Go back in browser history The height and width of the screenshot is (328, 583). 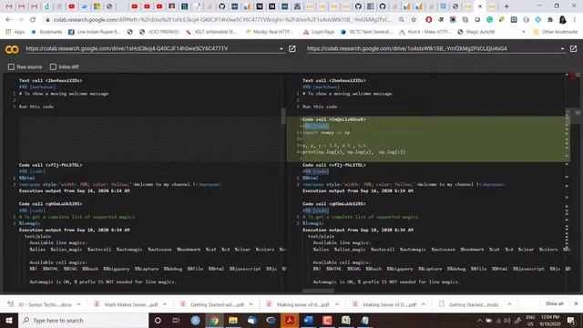click(8, 20)
